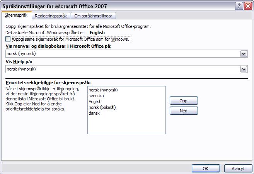Click empty area of language priority listbox

[126, 125]
